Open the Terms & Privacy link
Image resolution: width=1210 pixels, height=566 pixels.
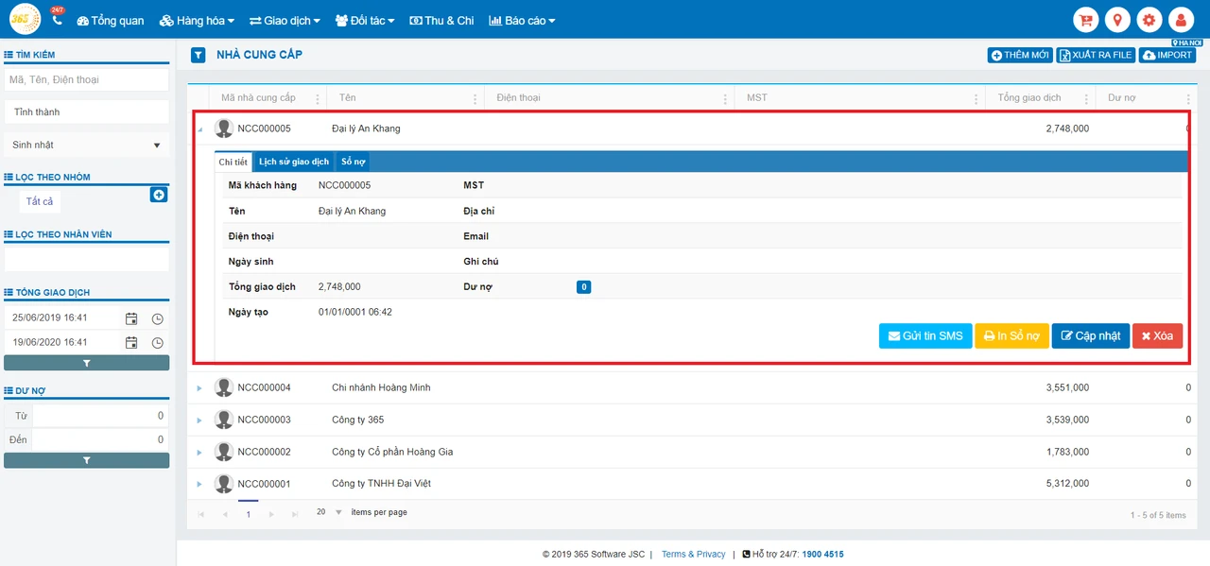694,554
